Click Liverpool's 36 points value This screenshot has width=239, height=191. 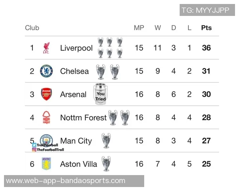point(206,48)
